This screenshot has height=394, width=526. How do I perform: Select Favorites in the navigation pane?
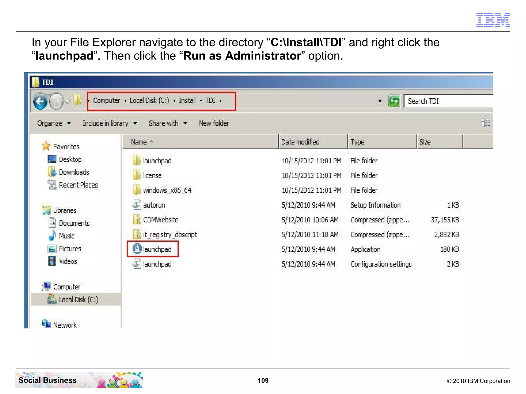(x=66, y=147)
